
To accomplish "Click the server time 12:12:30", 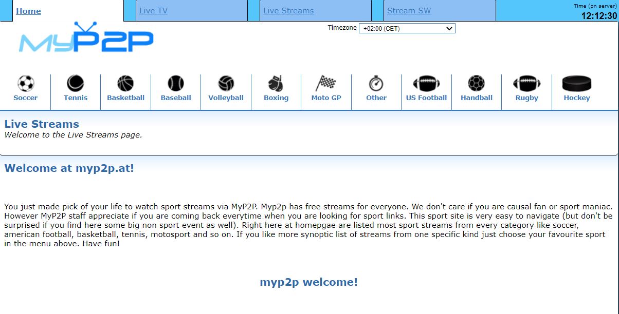I will [599, 15].
